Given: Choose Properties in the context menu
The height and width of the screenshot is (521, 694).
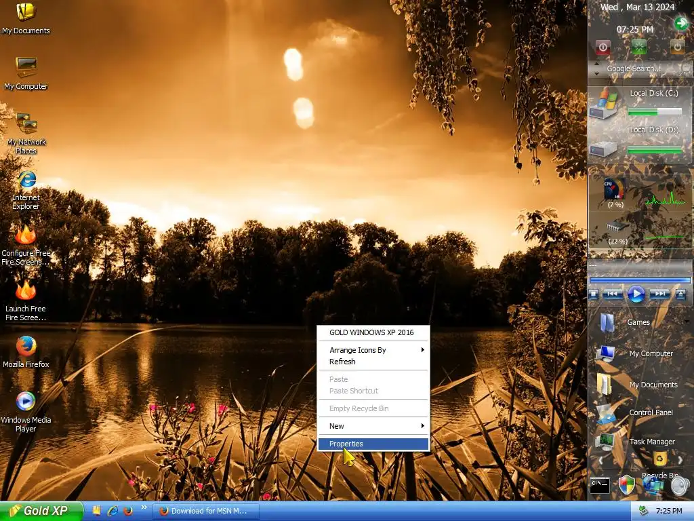Looking at the screenshot, I should (x=373, y=444).
